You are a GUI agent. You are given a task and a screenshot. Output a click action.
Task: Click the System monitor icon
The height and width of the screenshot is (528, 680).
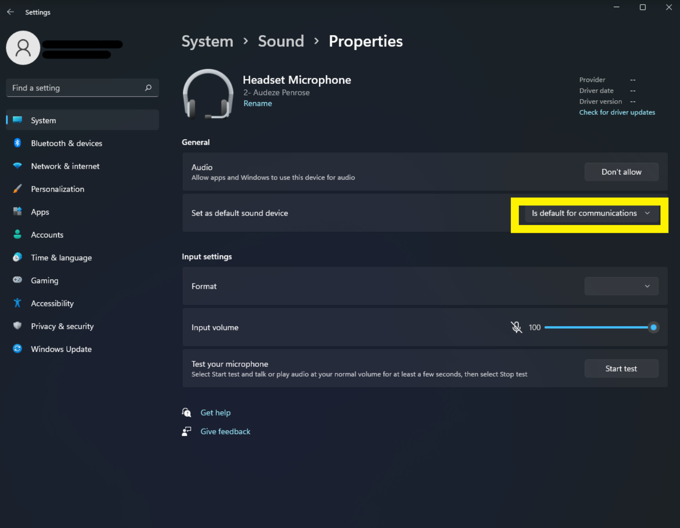(x=17, y=120)
